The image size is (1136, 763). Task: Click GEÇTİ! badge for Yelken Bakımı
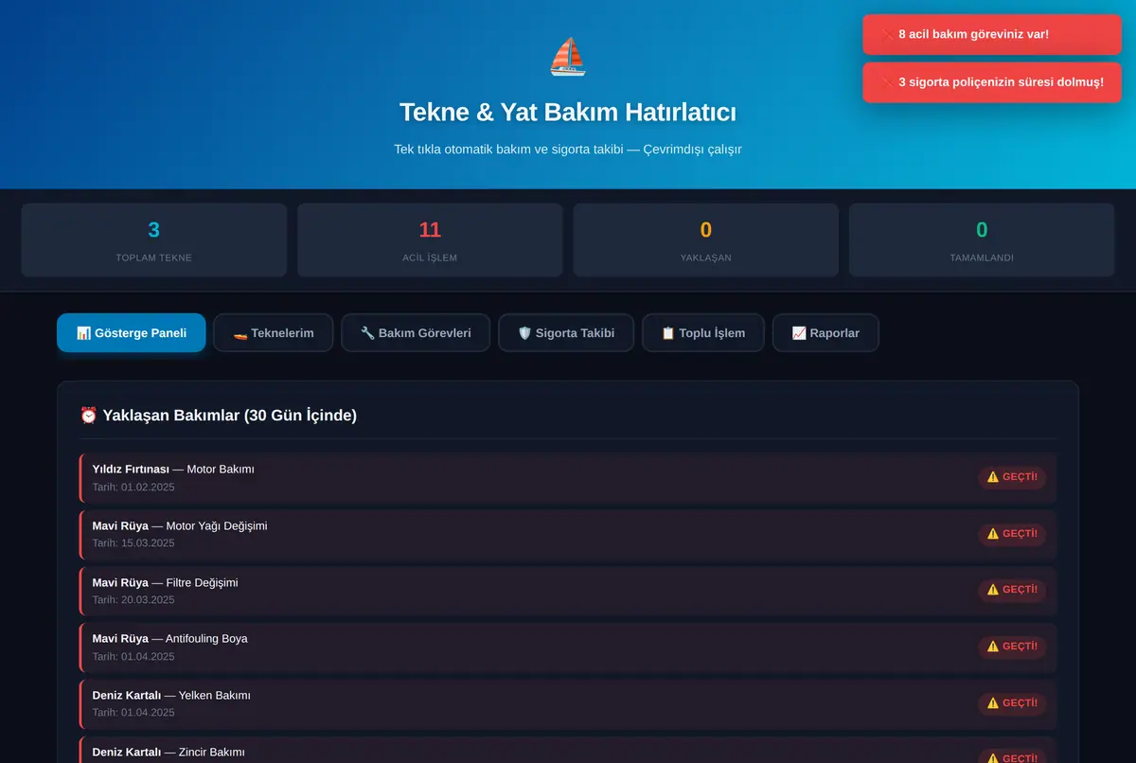click(1012, 703)
